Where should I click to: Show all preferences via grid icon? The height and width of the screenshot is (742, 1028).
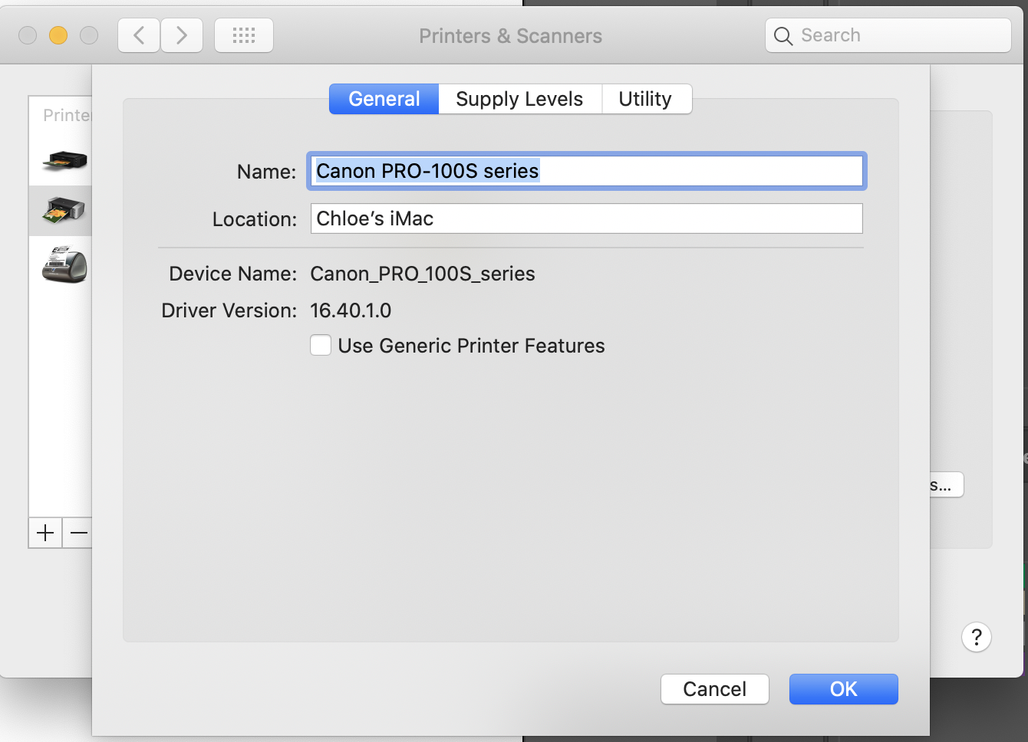point(244,35)
